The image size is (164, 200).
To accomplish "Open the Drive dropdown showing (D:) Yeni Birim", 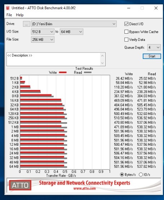I will 74,24.
